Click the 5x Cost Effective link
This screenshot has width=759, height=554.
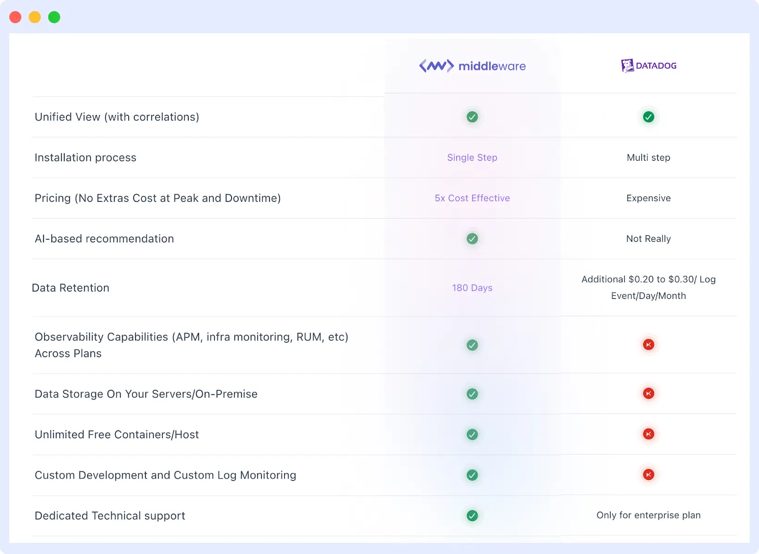click(x=472, y=198)
